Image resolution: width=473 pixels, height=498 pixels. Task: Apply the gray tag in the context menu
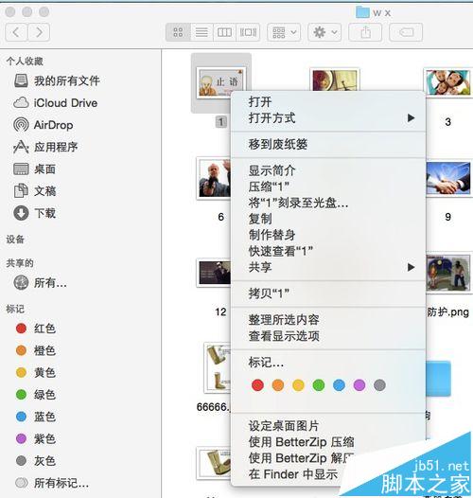379,385
